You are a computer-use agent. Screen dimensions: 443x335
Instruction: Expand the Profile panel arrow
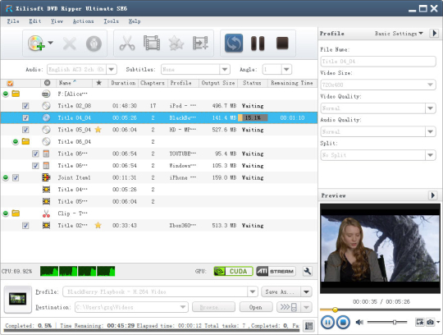click(x=434, y=34)
